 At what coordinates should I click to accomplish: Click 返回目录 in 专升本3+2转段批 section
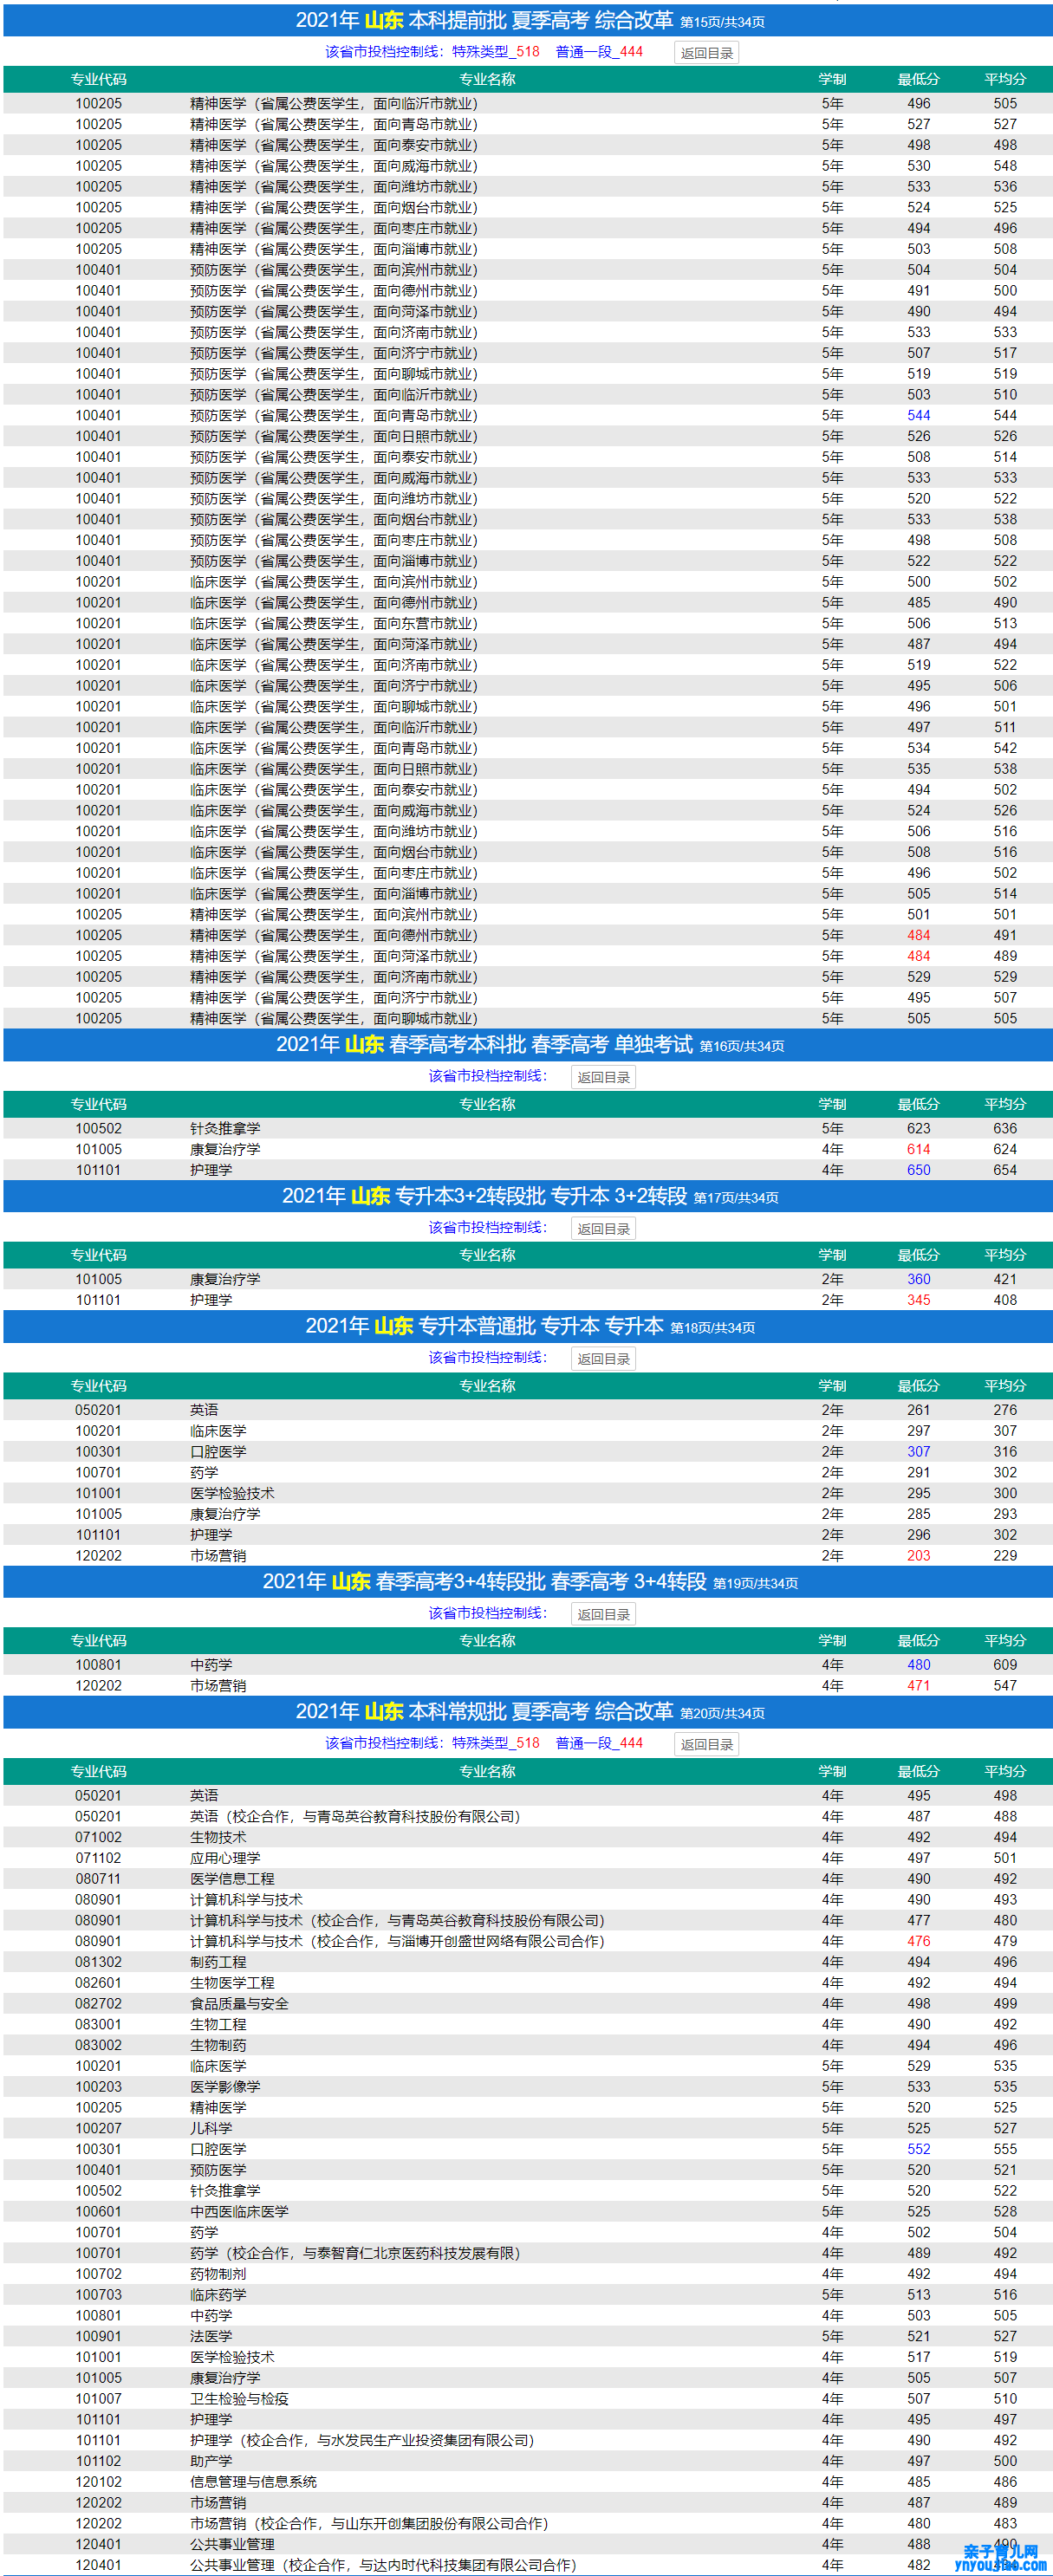(x=603, y=1229)
